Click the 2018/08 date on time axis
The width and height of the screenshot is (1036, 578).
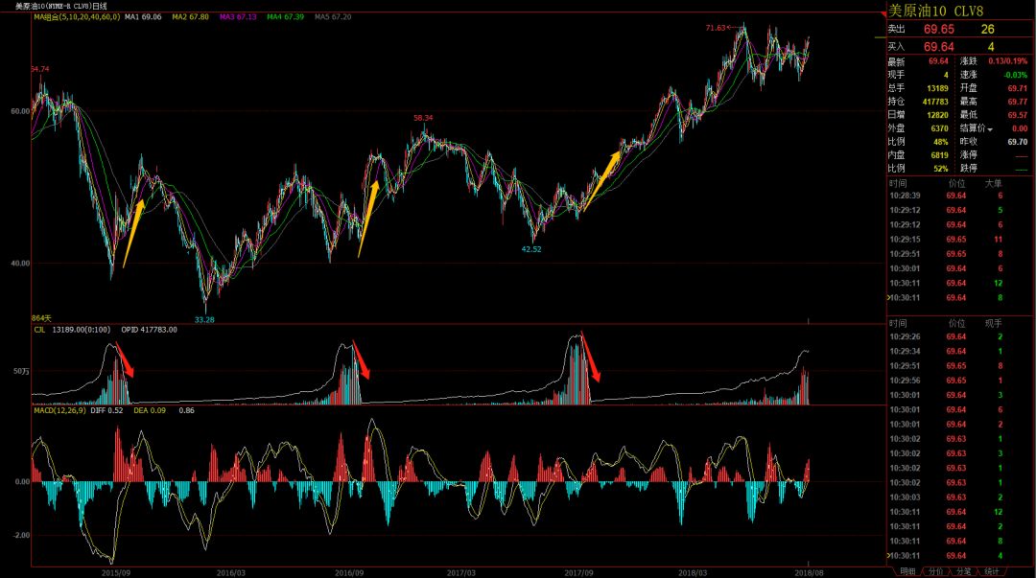[x=809, y=572]
